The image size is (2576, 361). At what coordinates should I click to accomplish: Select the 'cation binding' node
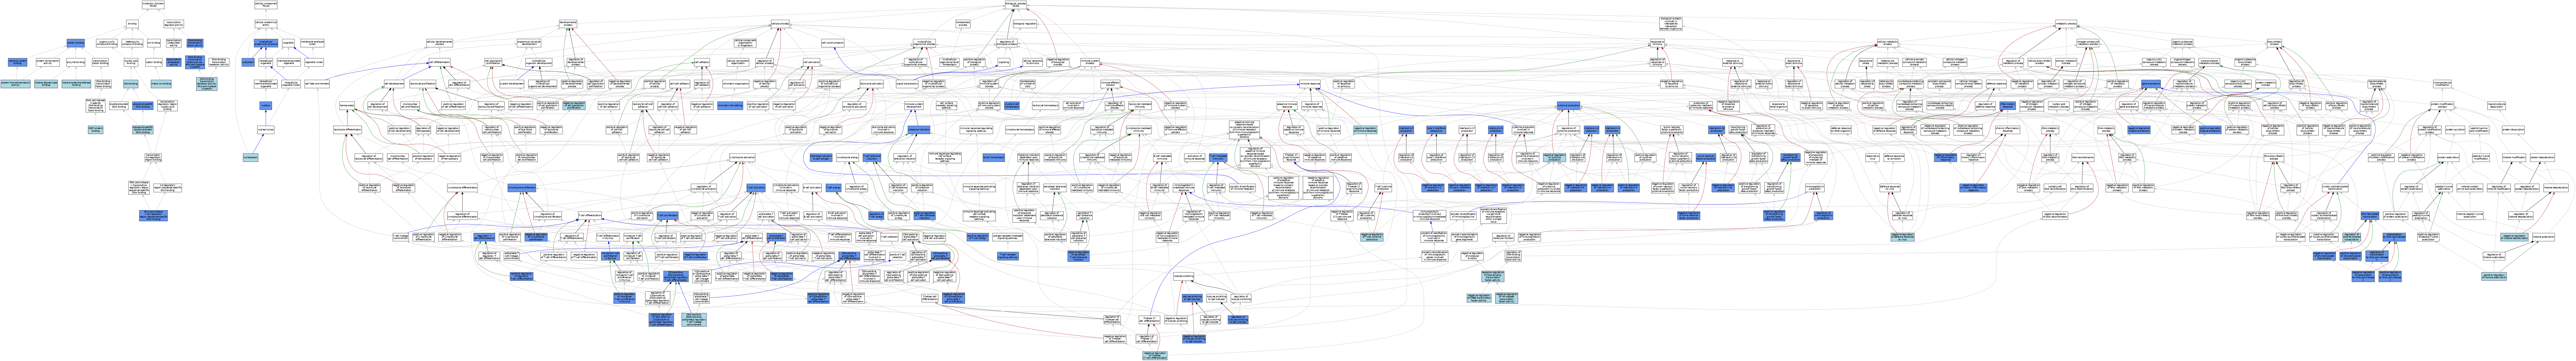[x=154, y=62]
